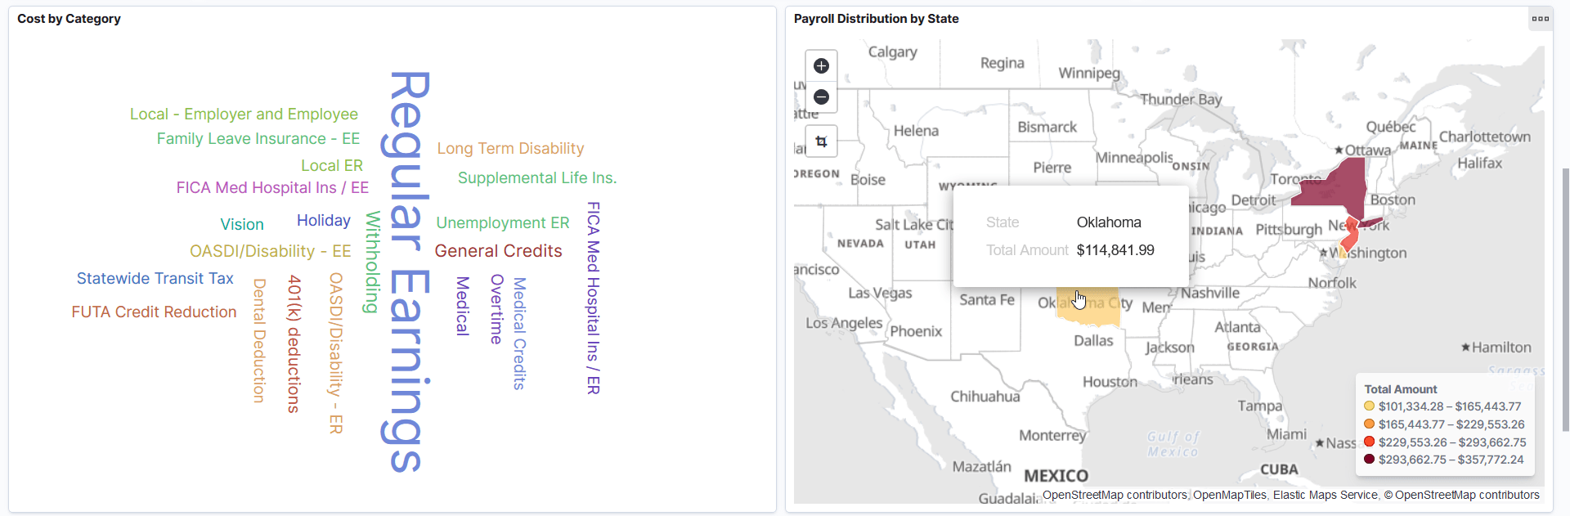Zoom in on the payroll map

point(821,65)
